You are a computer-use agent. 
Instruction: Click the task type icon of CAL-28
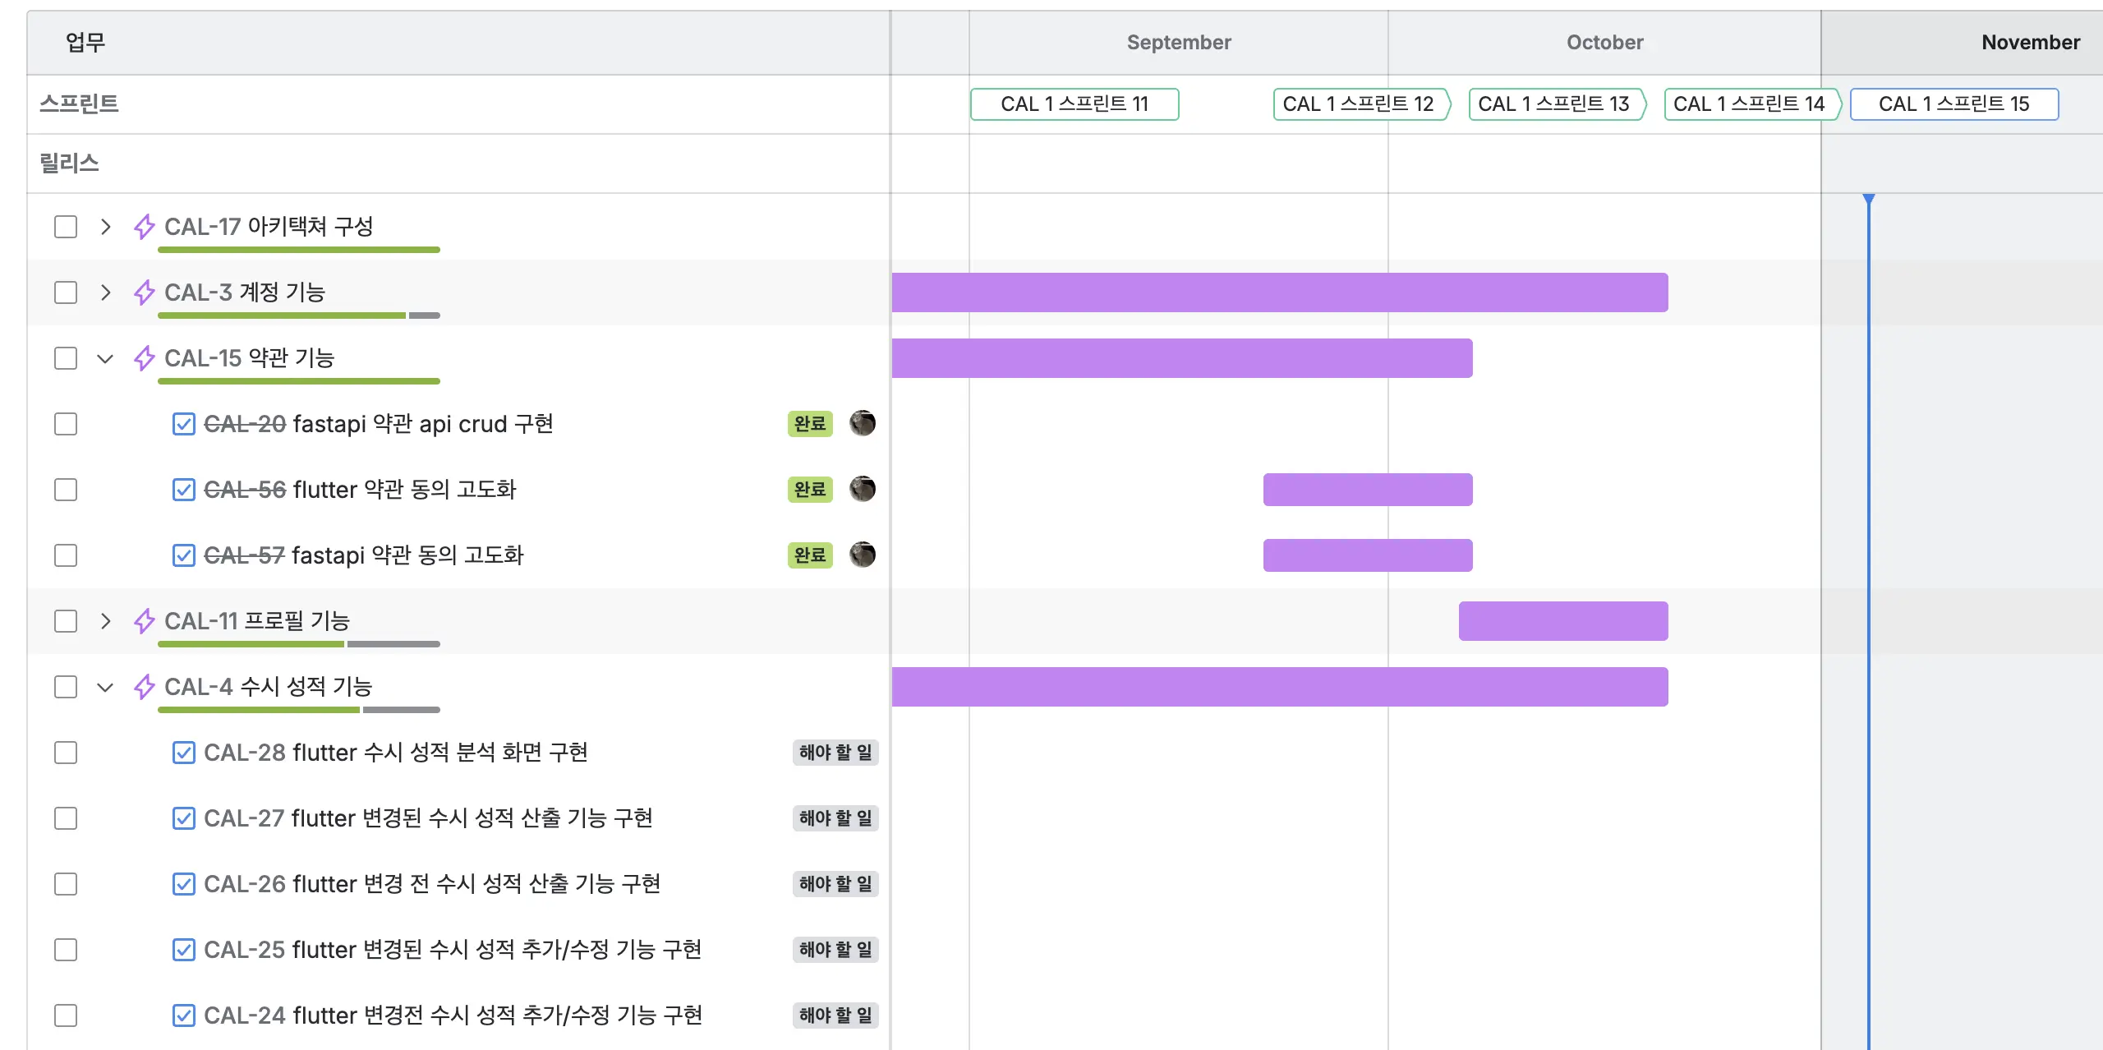click(184, 753)
